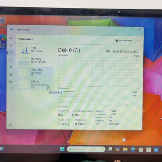Screen dimensions: 162x162
Task: Click the Disk active time graph
Action: click(99, 72)
